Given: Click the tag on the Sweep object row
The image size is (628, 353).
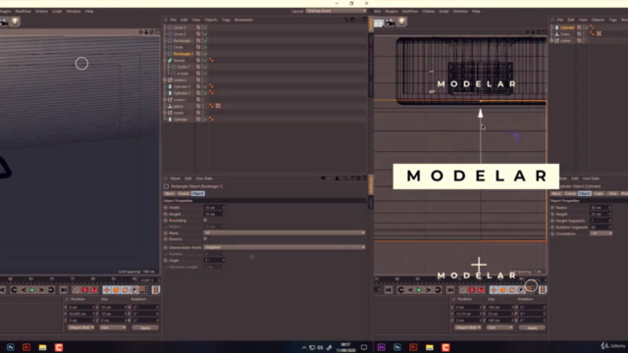Looking at the screenshot, I should coord(211,60).
